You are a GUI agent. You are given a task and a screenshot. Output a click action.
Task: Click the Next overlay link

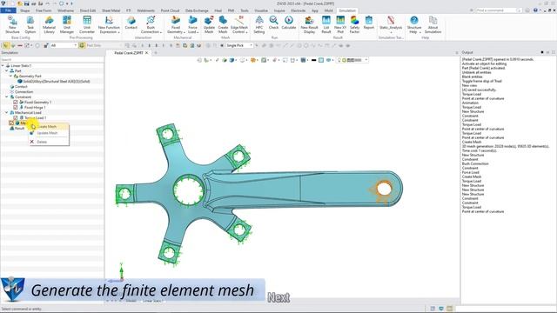[278, 297]
